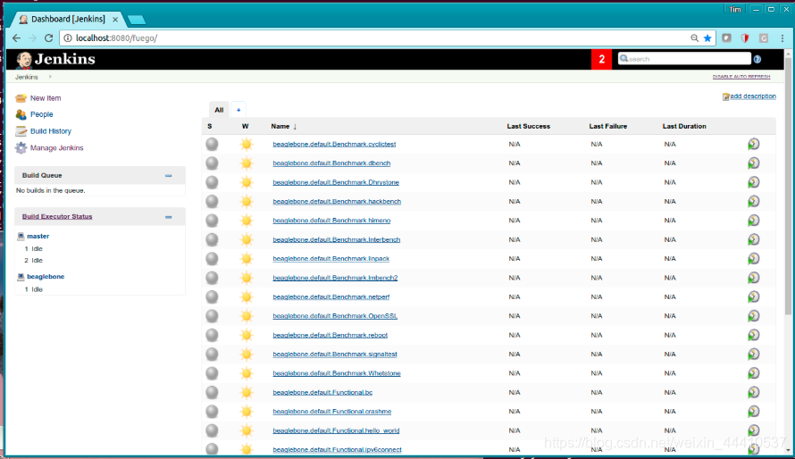Sort by Name column header
795x459 pixels.
(283, 126)
